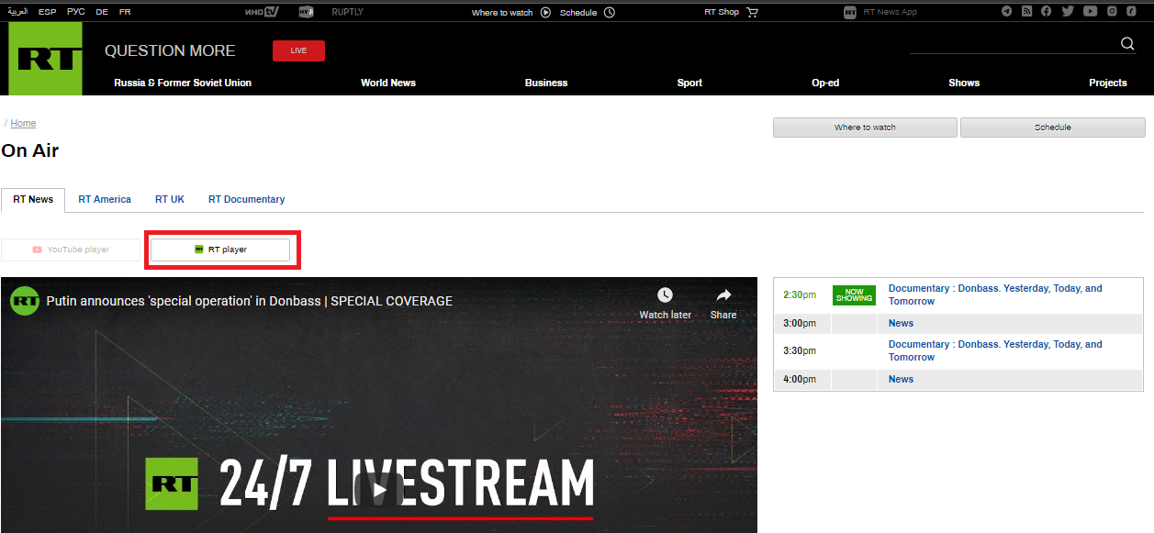
Task: Click the QUESTION MORE slogan
Action: (x=170, y=50)
